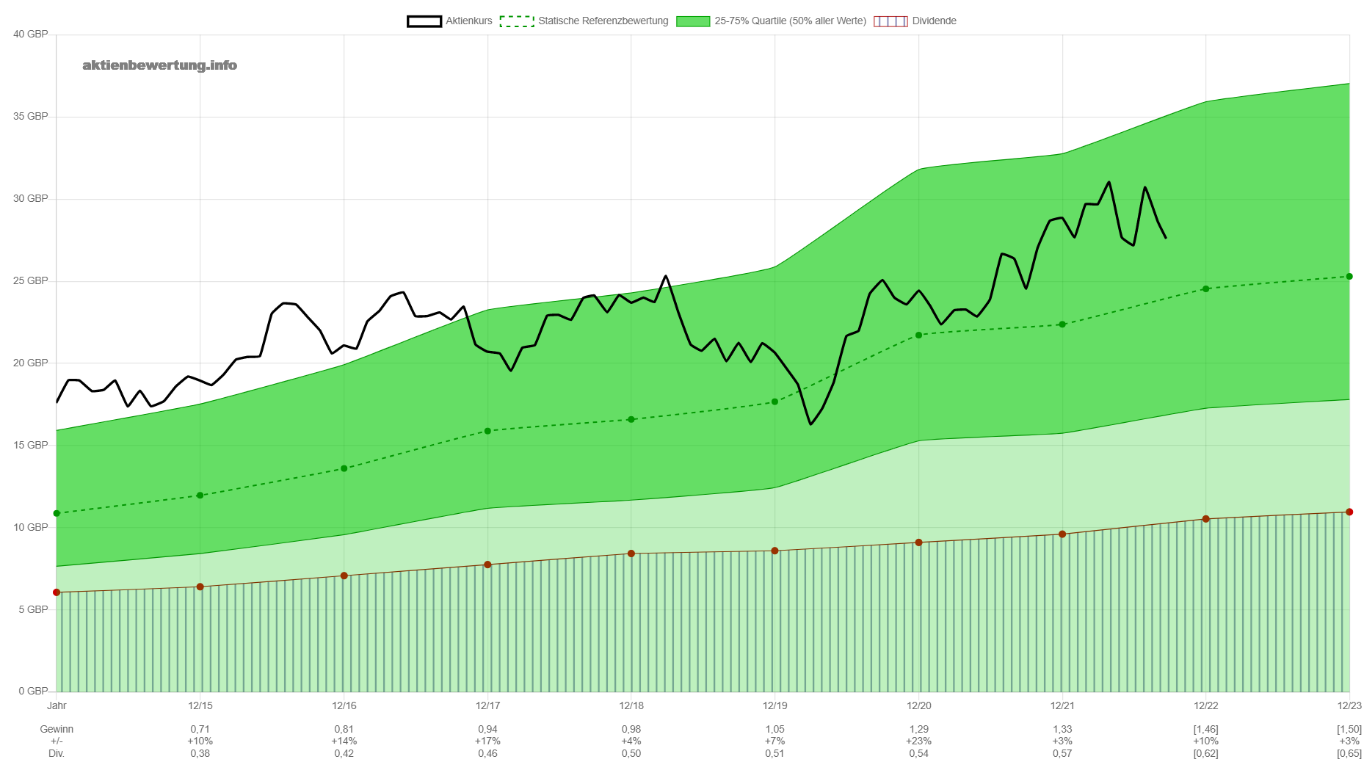Click the 20 GBP y-axis label
The height and width of the screenshot is (773, 1364).
click(x=31, y=363)
